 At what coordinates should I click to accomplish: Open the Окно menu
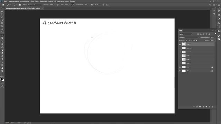click(x=67, y=1)
